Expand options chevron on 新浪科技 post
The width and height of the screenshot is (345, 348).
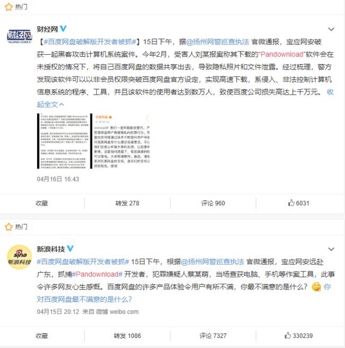(x=331, y=249)
